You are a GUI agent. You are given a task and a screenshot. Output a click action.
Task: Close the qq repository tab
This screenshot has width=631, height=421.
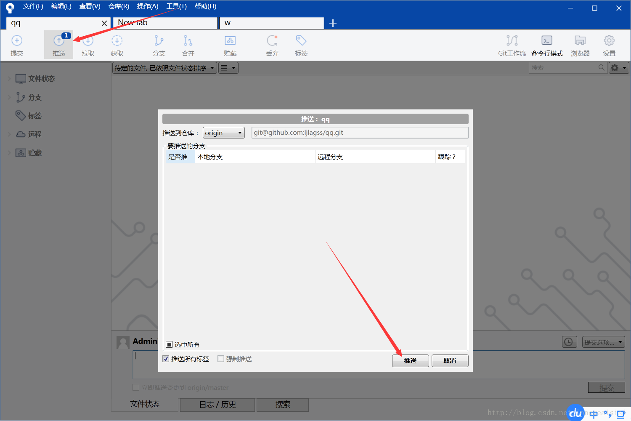(104, 24)
